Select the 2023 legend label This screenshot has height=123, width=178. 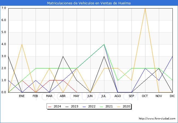[74, 107]
